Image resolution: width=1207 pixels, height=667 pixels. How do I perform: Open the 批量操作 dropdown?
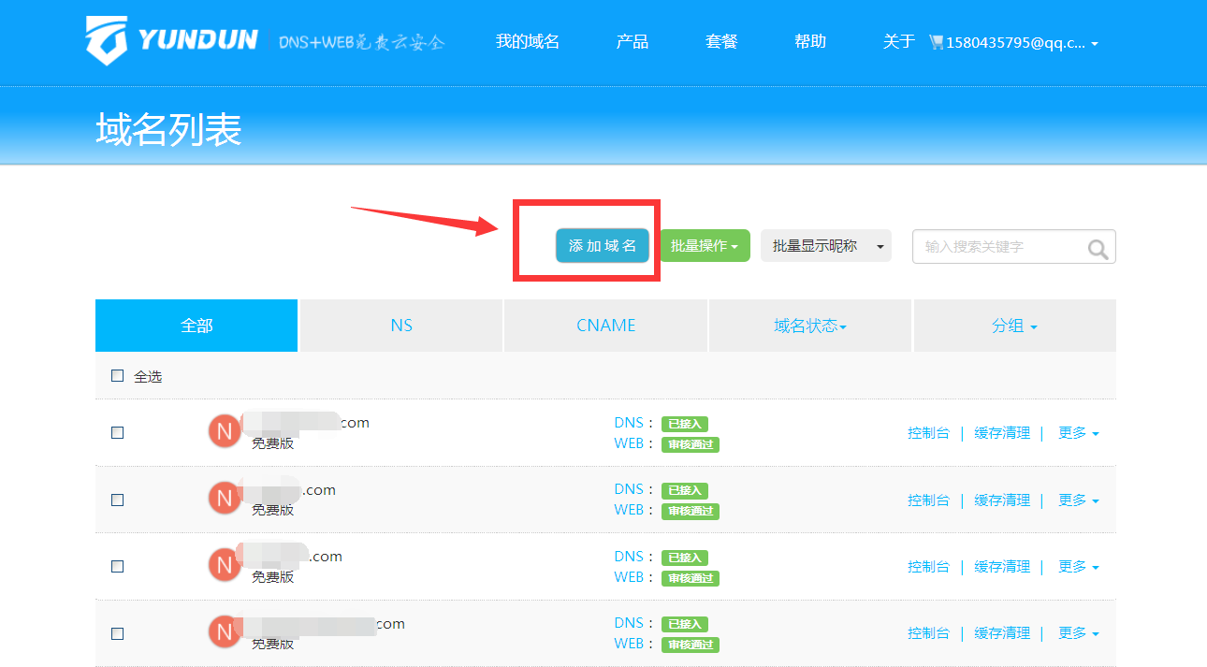(705, 246)
